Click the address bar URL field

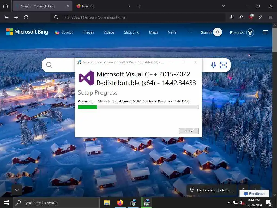tap(138, 18)
